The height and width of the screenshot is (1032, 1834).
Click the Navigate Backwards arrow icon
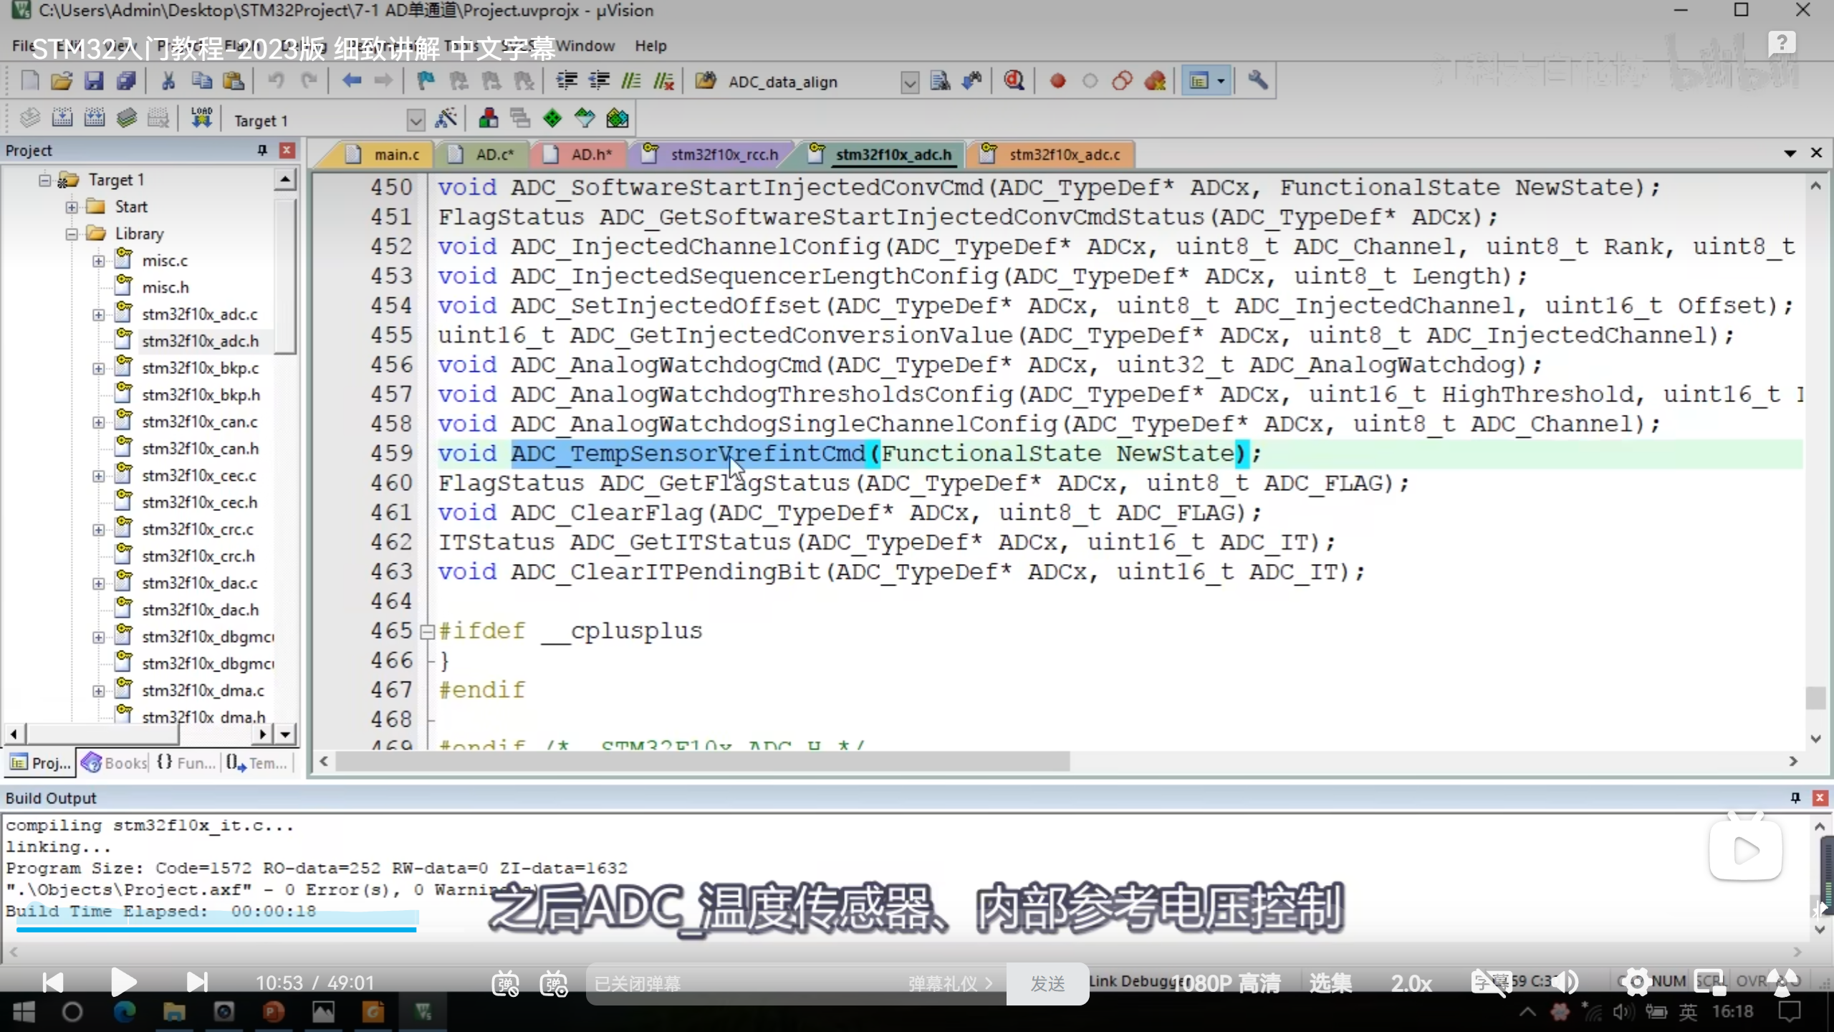[x=351, y=80]
